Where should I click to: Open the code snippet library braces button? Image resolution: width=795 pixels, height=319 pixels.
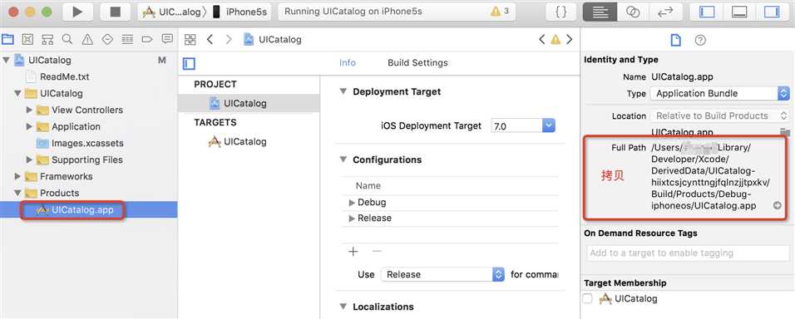tap(560, 12)
